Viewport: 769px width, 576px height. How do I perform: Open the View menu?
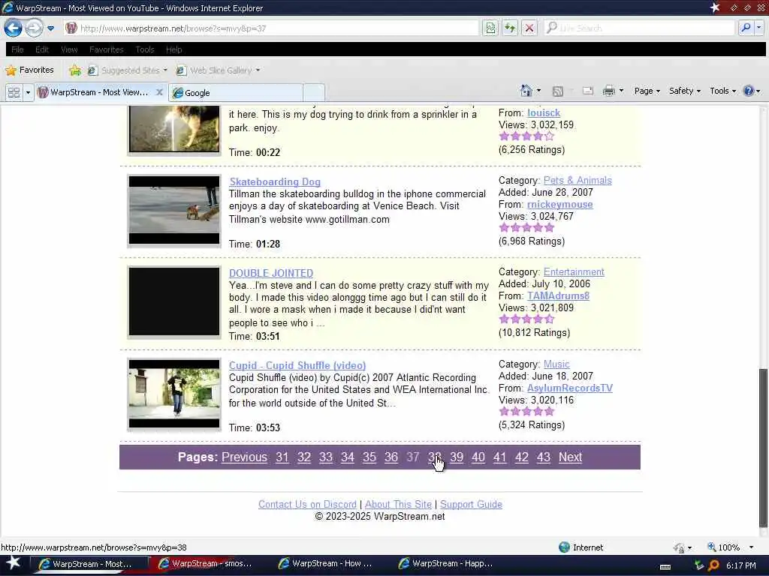69,49
